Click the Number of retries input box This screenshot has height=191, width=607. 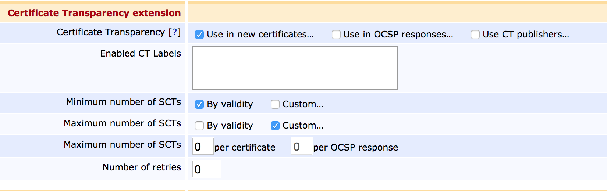coord(206,169)
